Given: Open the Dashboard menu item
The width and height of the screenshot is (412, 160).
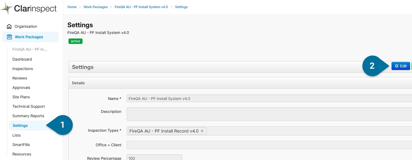Looking at the screenshot, I should 22,59.
